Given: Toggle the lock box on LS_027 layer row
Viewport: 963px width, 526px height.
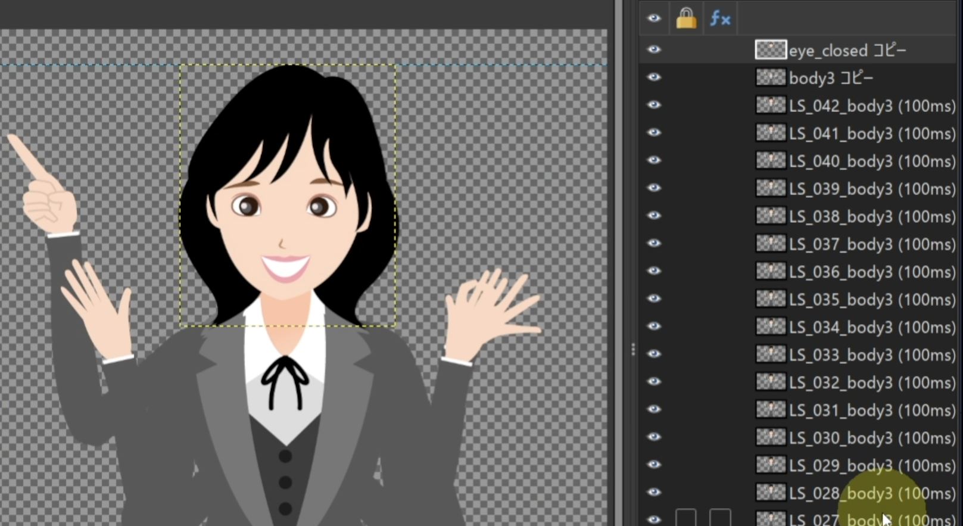Looking at the screenshot, I should tap(685, 518).
